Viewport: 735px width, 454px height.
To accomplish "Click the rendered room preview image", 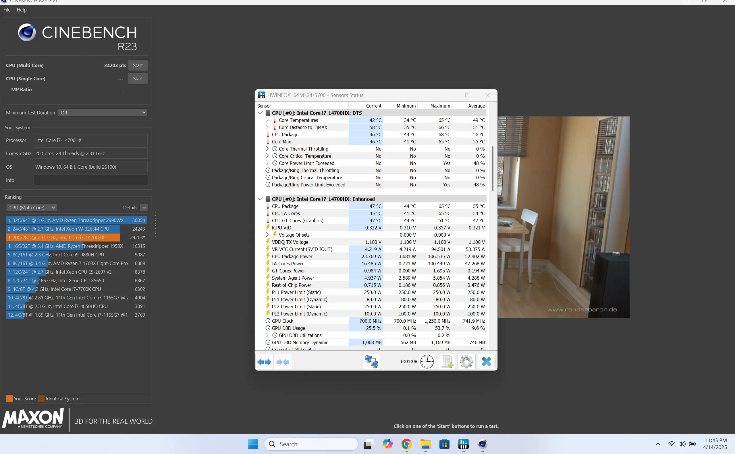I will (x=563, y=217).
